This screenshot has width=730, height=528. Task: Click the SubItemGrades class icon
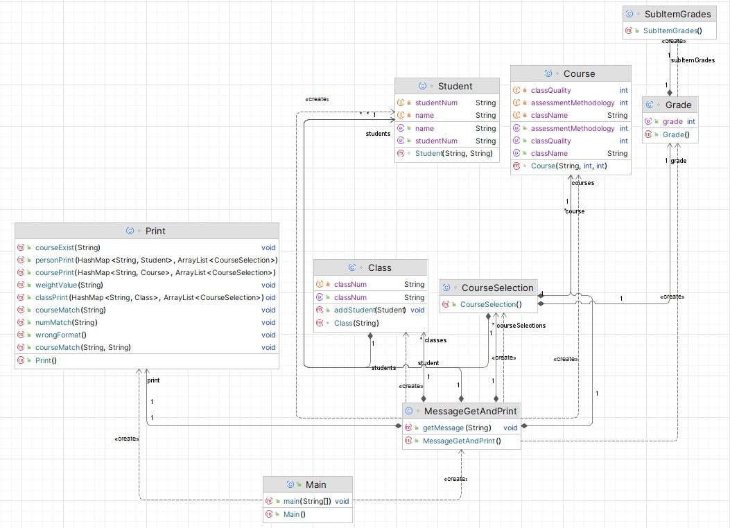coord(629,14)
